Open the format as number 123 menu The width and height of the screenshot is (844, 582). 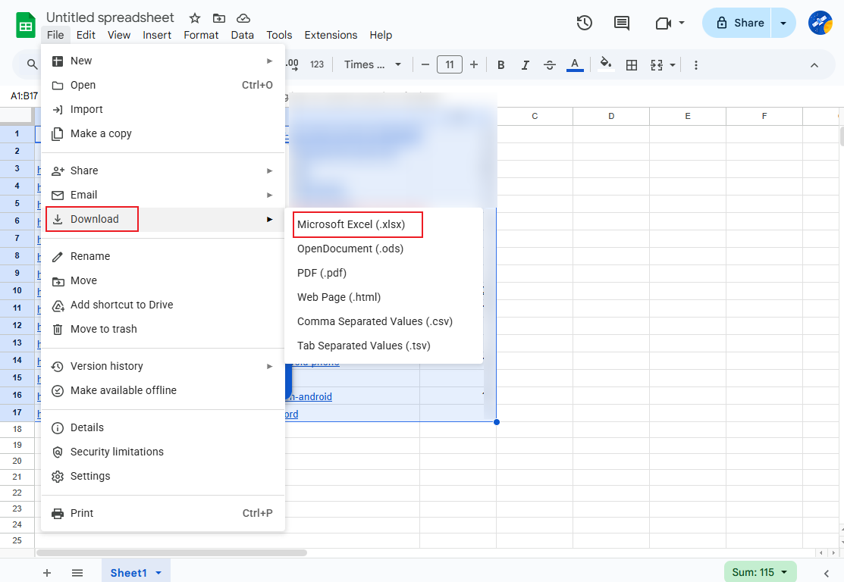tap(317, 64)
